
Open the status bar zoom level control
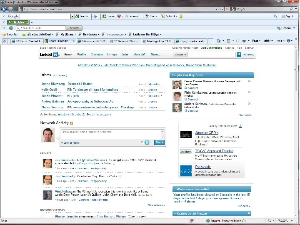pos(285,220)
